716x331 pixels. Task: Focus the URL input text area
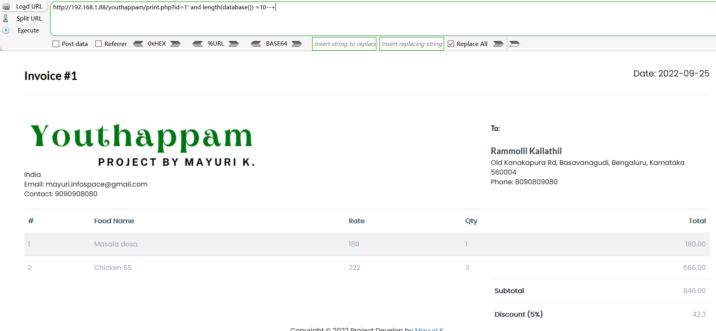point(383,19)
